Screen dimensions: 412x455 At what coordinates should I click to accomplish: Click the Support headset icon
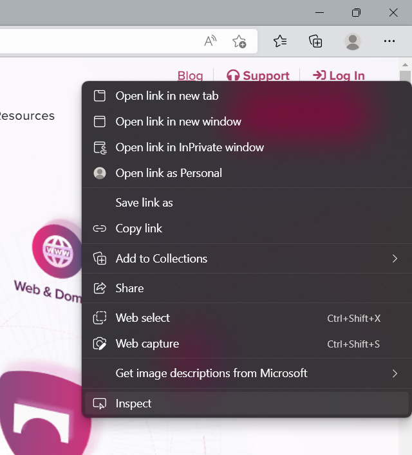[233, 75]
